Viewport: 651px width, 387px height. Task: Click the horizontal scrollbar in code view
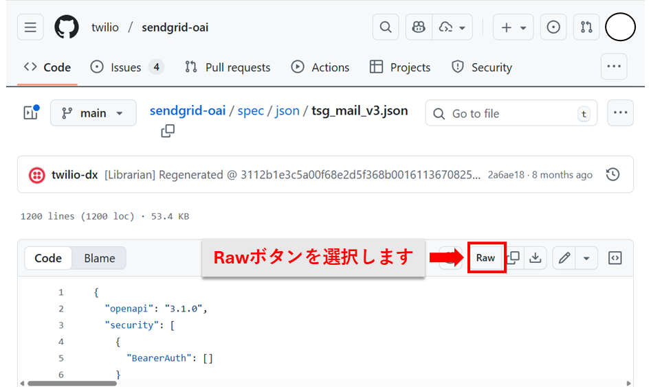(x=71, y=384)
